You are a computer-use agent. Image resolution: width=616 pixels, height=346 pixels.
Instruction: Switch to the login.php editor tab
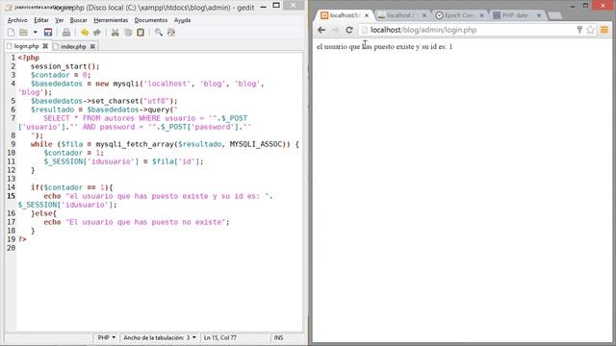[x=26, y=46]
